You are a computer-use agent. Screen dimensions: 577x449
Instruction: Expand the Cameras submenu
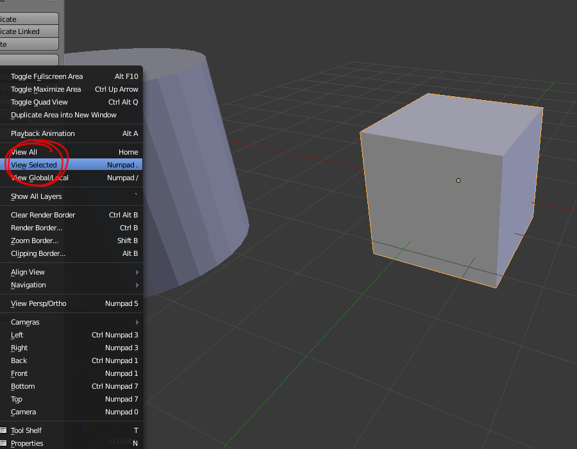click(x=71, y=322)
